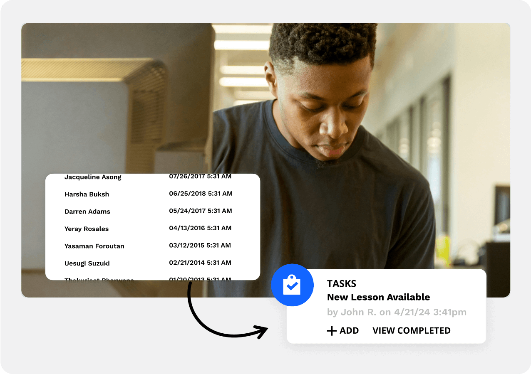Viewport: 531px width, 374px height.
Task: Click the 07/26/2017 5:31 AM date
Action: [x=200, y=177]
